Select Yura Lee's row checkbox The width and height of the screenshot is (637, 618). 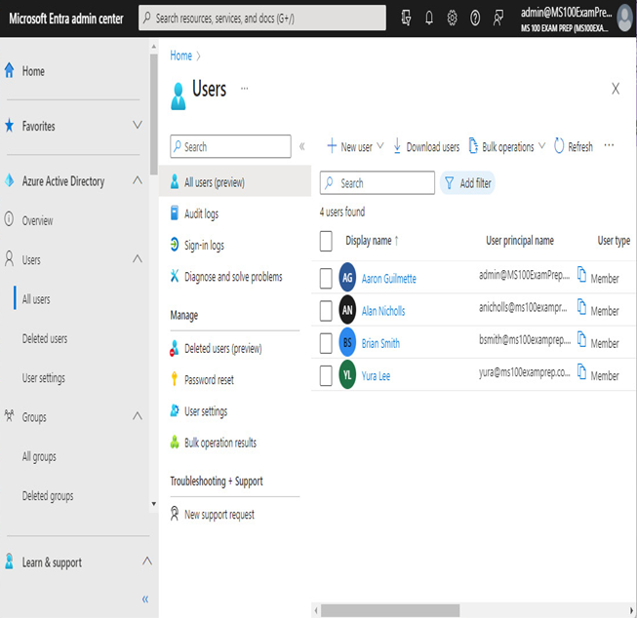(326, 375)
